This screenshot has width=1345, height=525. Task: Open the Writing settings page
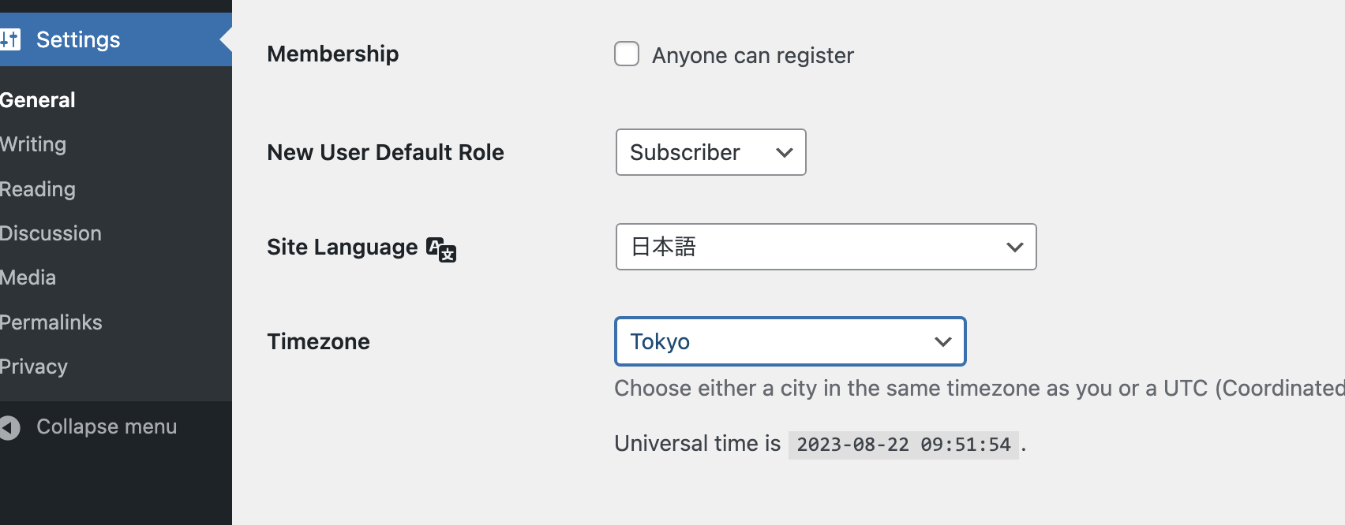click(x=33, y=144)
